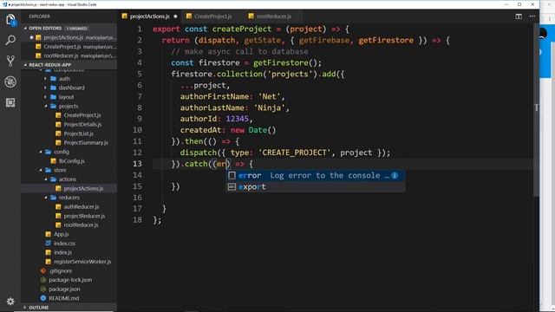Open projectActions.js in Open Editors list
This screenshot has height=312, width=555.
69,37
